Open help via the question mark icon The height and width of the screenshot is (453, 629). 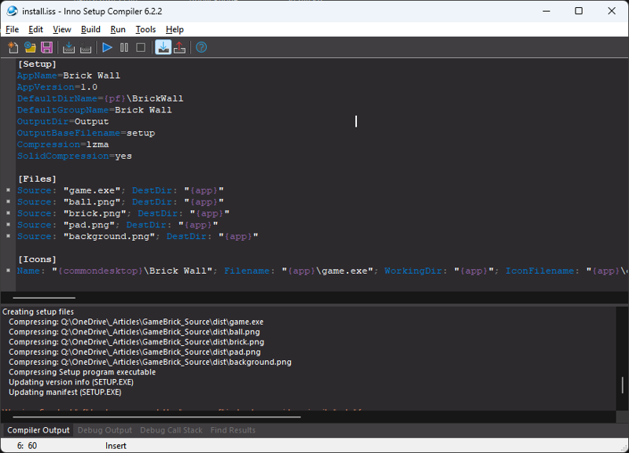[x=201, y=48]
